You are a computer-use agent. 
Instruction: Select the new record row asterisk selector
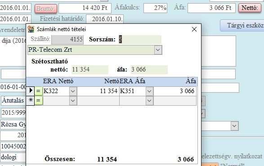point(30,101)
